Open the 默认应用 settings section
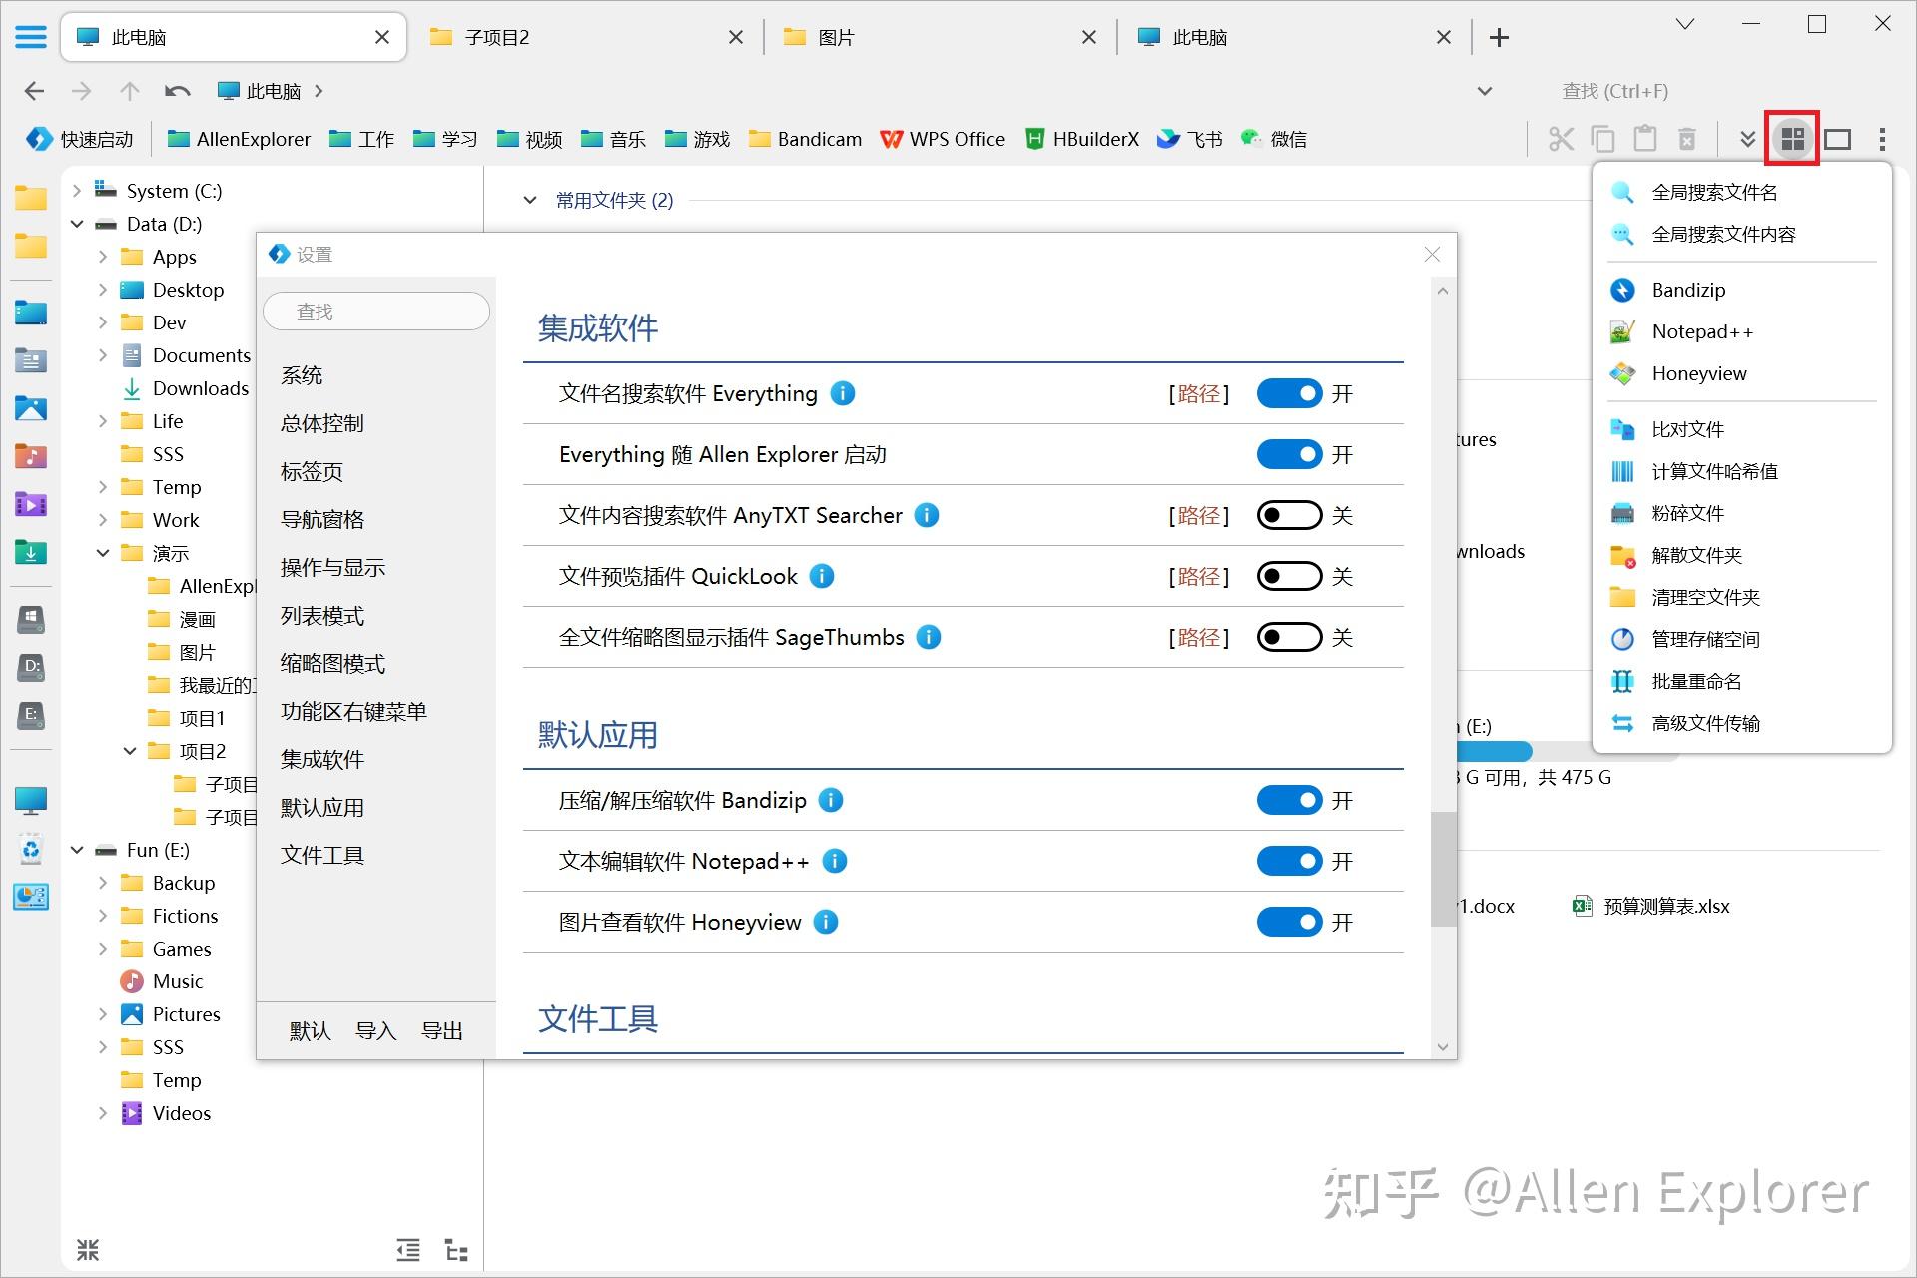Viewport: 1917px width, 1278px height. (321, 807)
